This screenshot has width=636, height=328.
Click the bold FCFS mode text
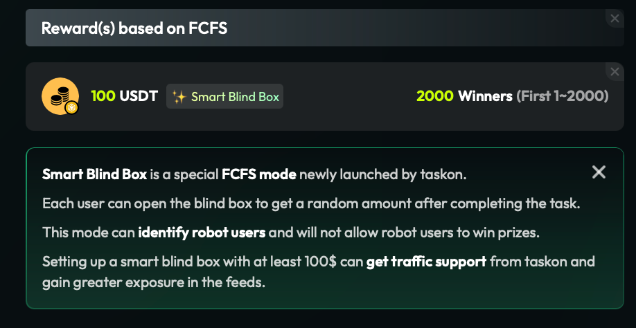tap(259, 174)
